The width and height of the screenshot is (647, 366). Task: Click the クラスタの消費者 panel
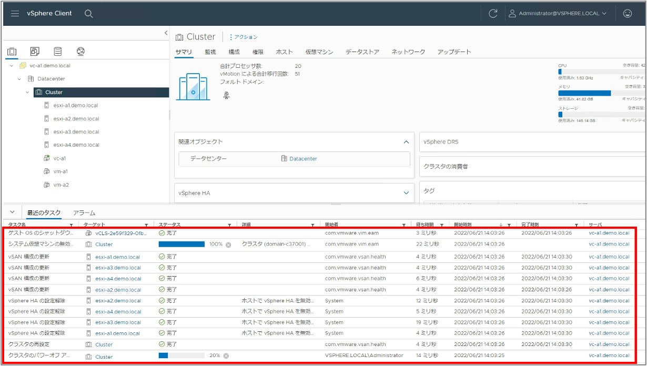tap(532, 166)
